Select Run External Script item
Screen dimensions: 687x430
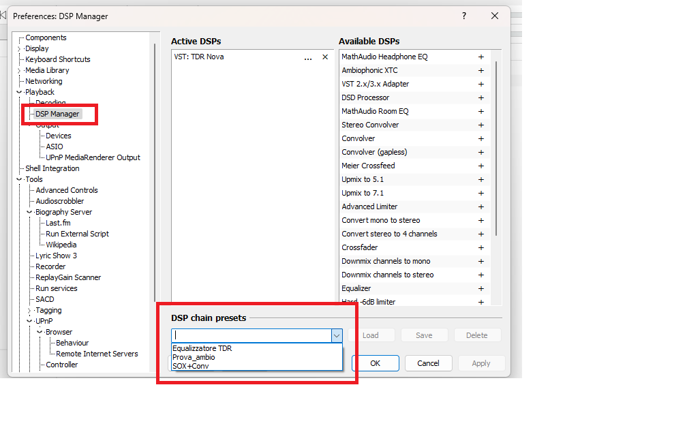(77, 234)
